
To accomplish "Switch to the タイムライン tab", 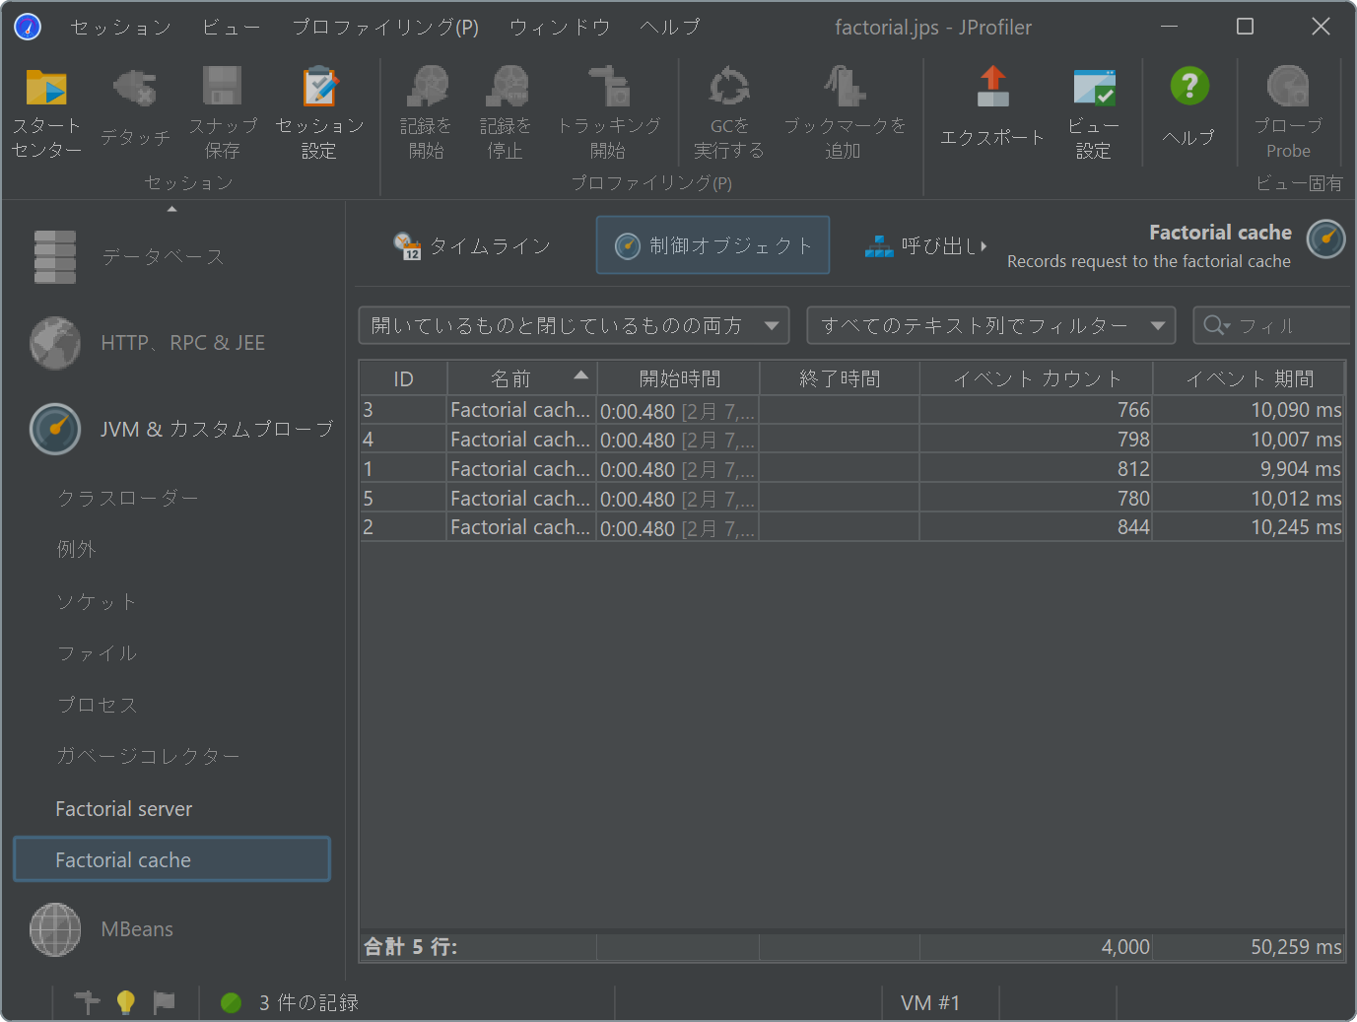I will (x=472, y=245).
